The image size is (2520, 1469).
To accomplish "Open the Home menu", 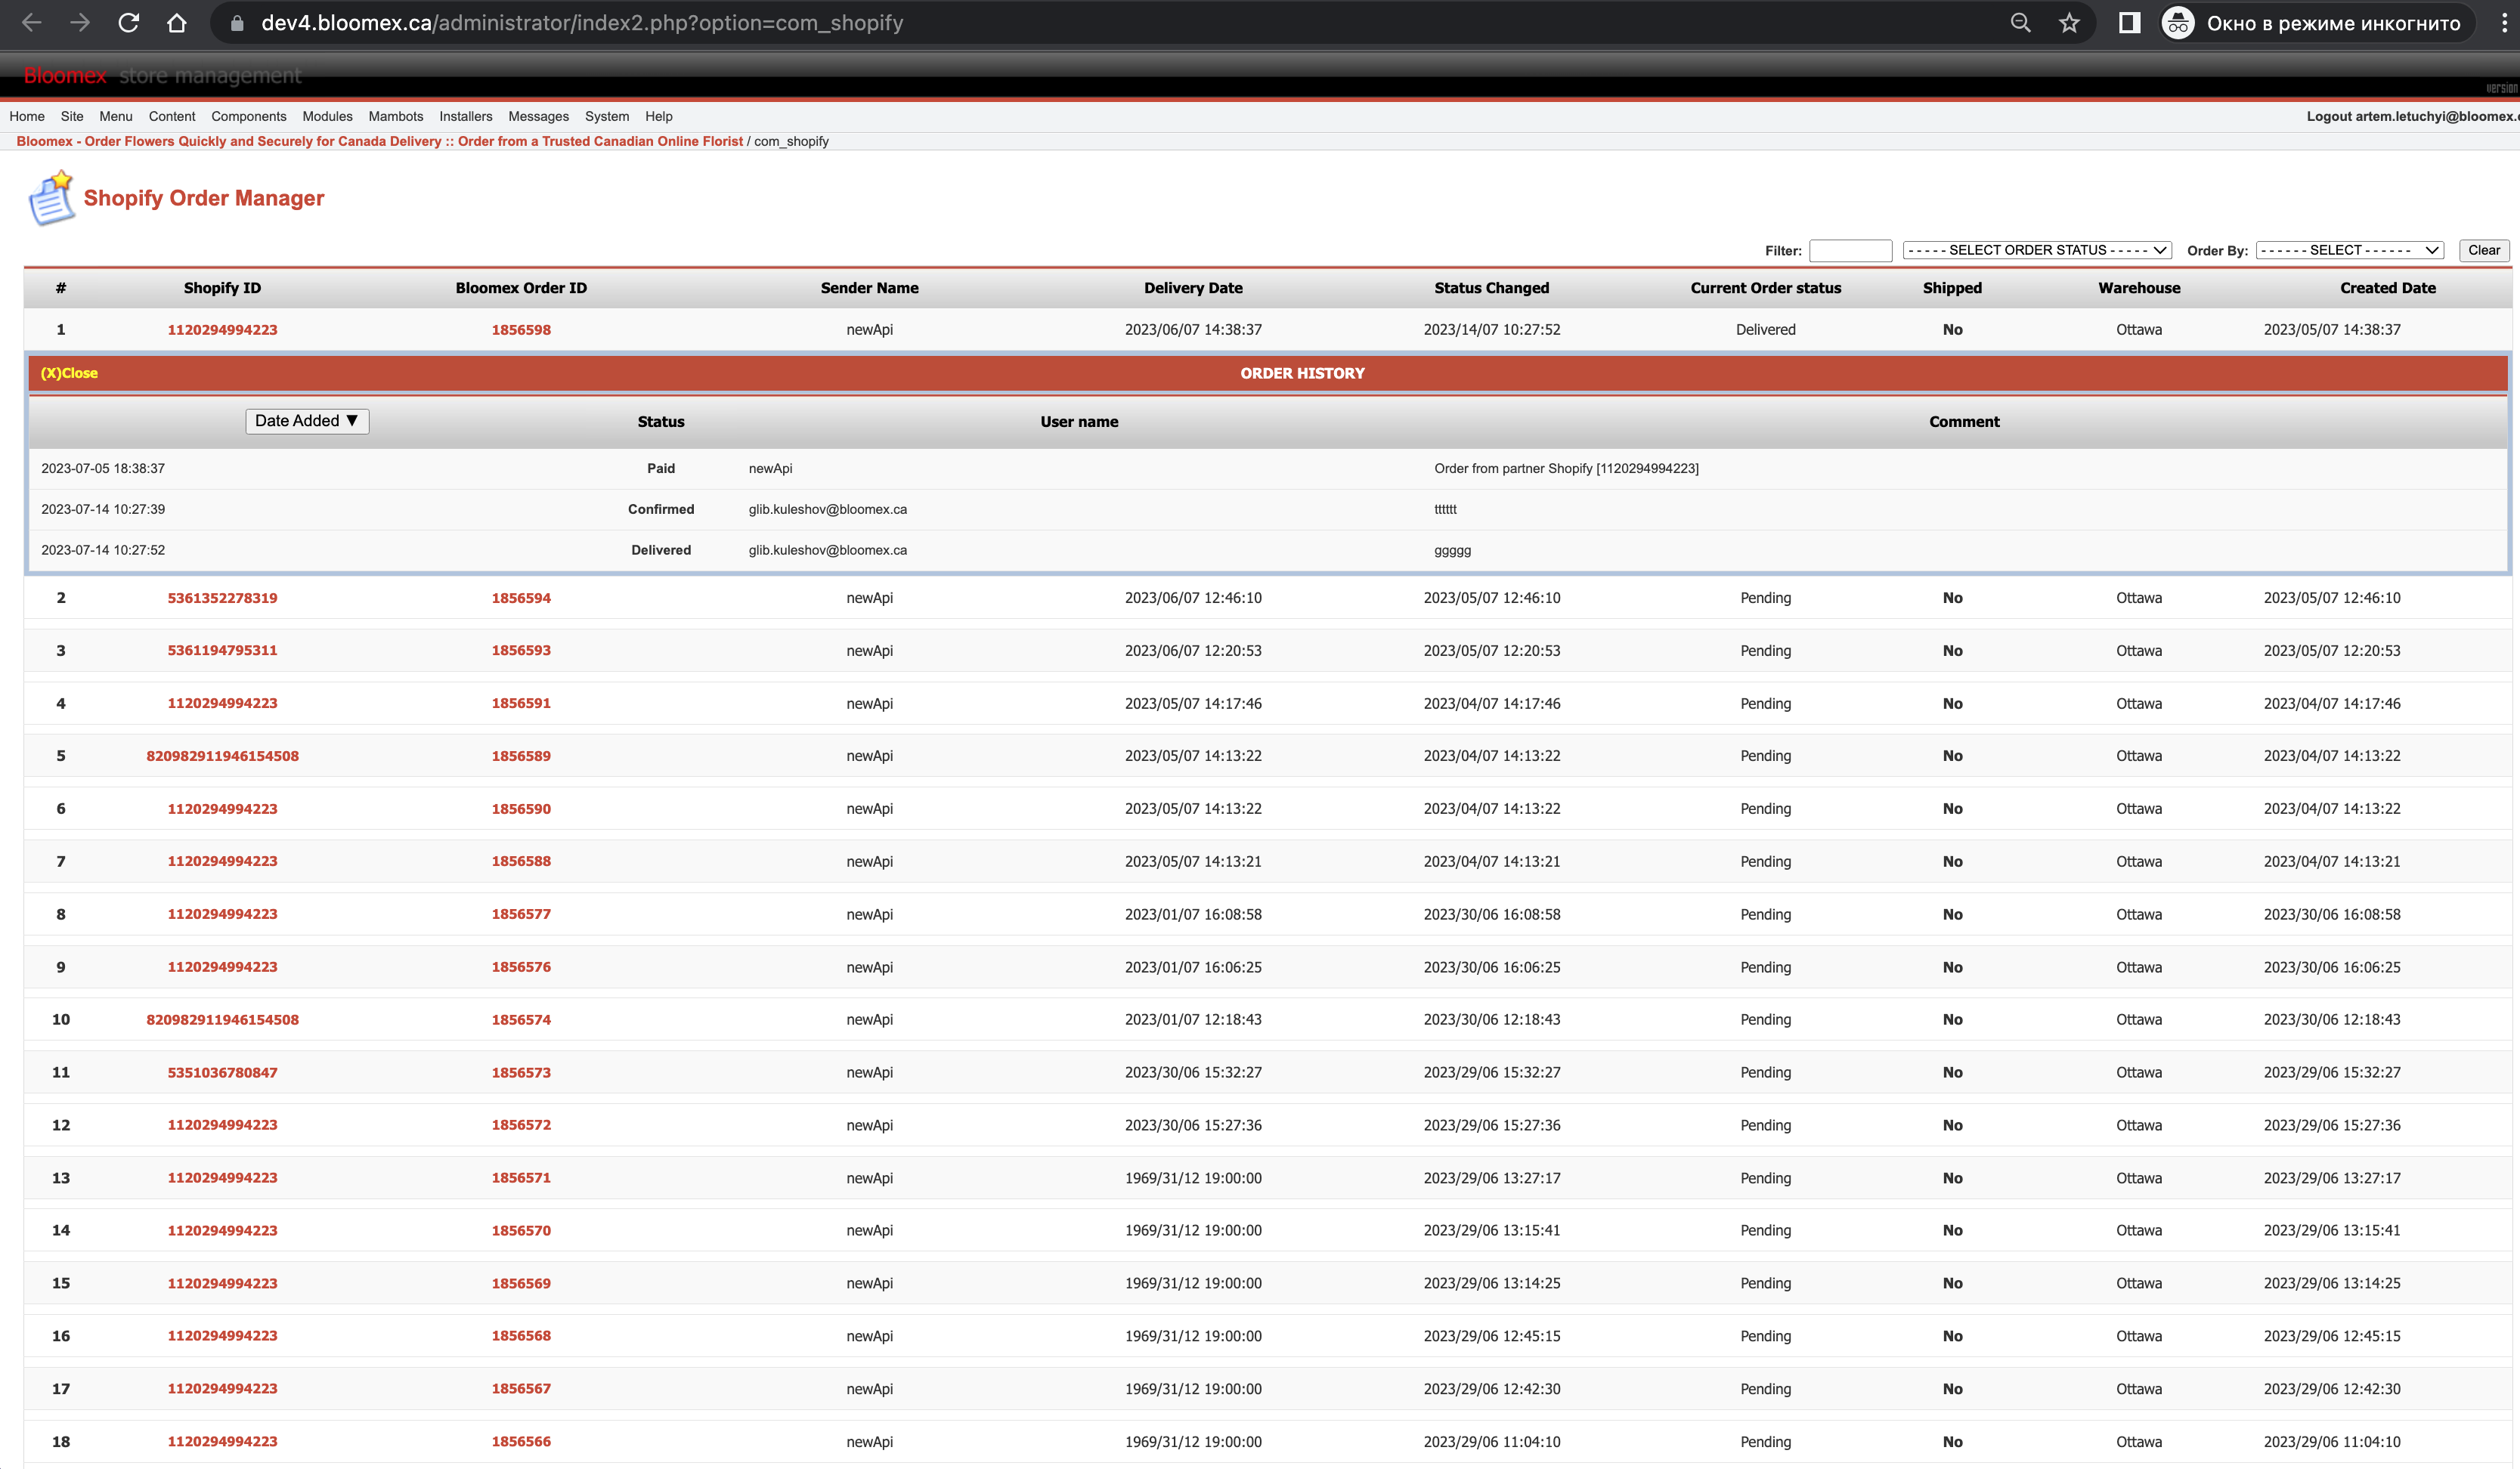I will 27,116.
